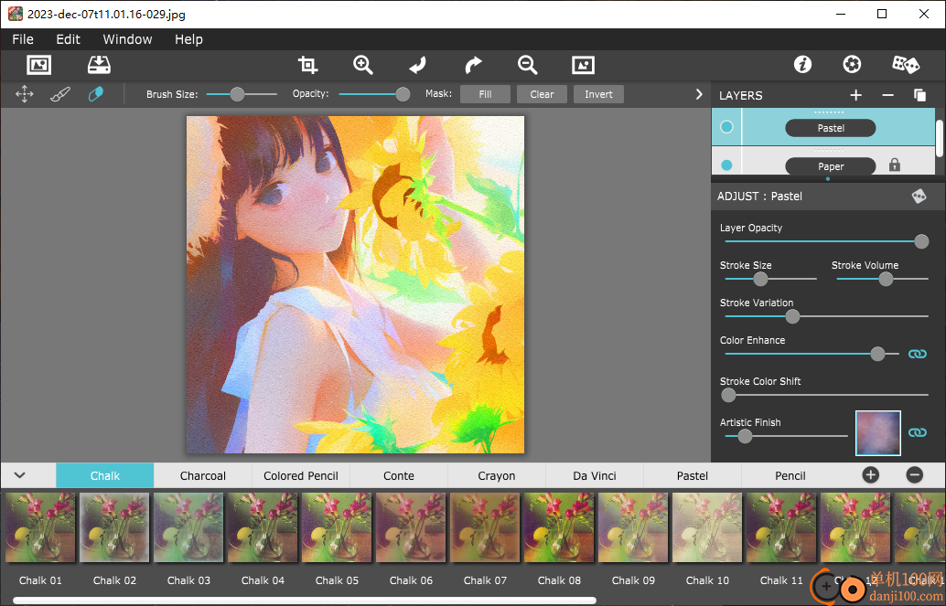The width and height of the screenshot is (946, 606).
Task: Apply the Chalk 01 preset thumbnail
Action: coord(40,527)
